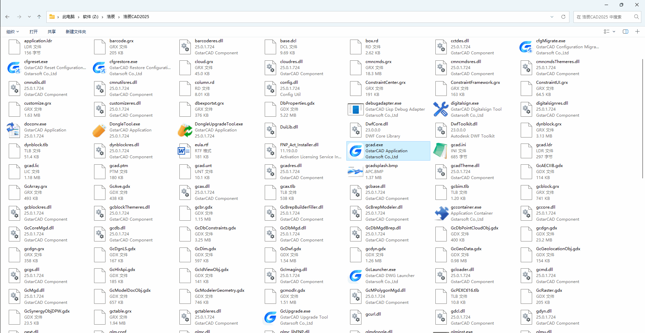Go up one folder level
Screen dimensions: 645x333
(x=39, y=17)
